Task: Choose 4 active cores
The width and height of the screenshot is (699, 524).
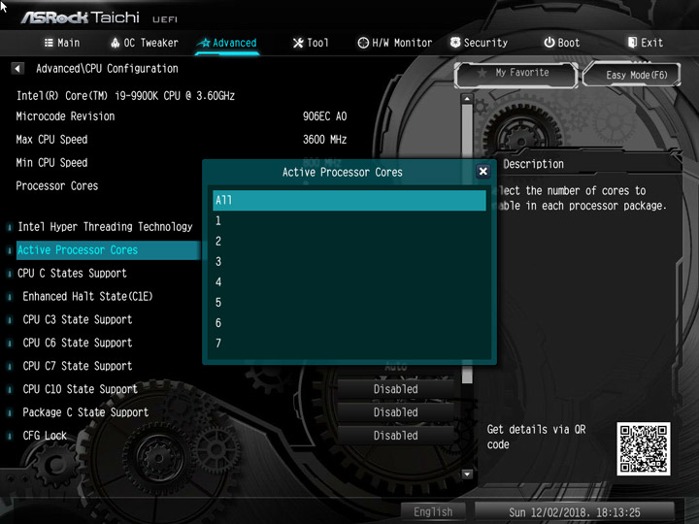Action: (x=349, y=282)
